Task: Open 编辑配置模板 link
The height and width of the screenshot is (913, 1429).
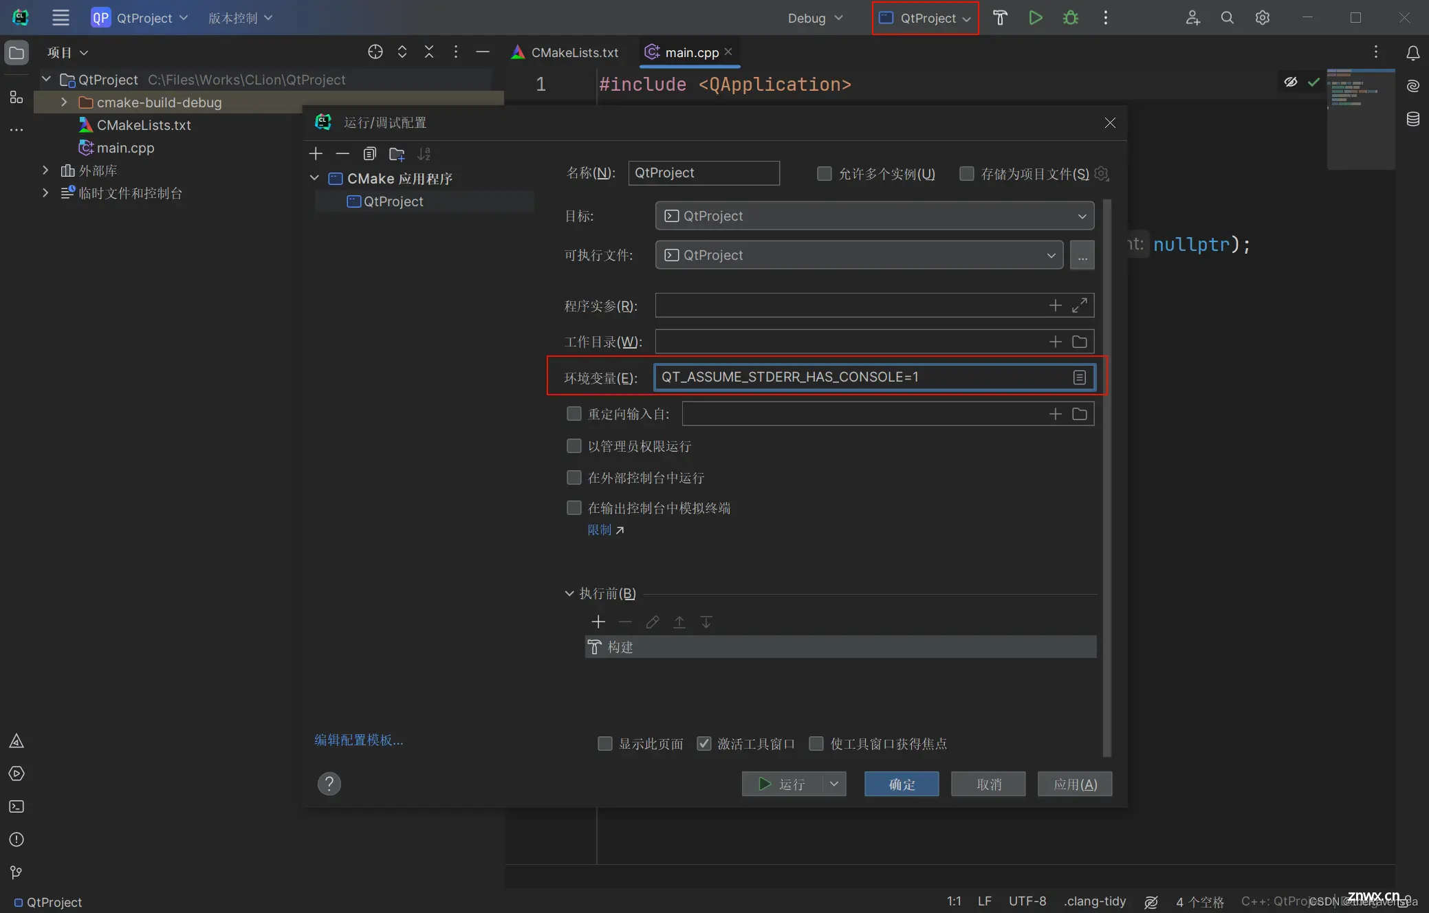Action: pos(359,739)
